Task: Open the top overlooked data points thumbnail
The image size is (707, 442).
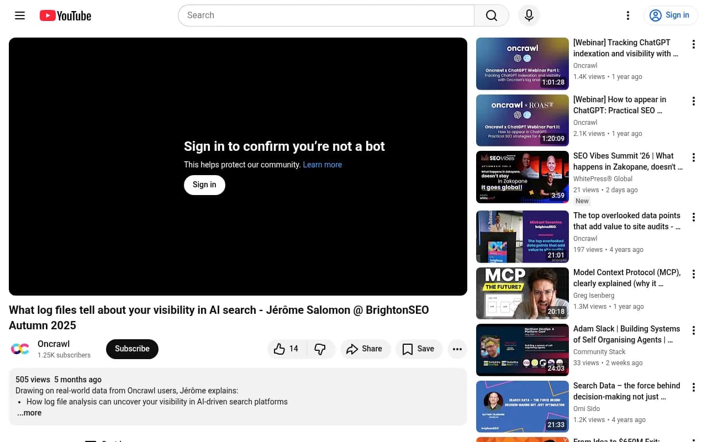Action: pyautogui.click(x=523, y=237)
